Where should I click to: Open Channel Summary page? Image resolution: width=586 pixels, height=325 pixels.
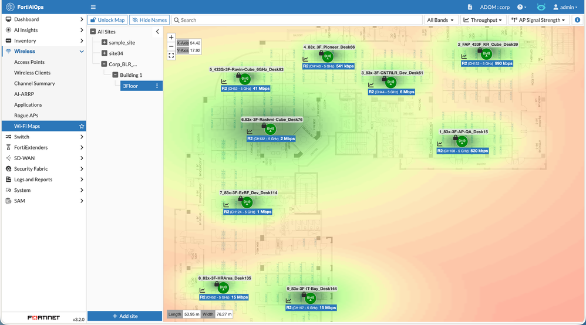(35, 84)
